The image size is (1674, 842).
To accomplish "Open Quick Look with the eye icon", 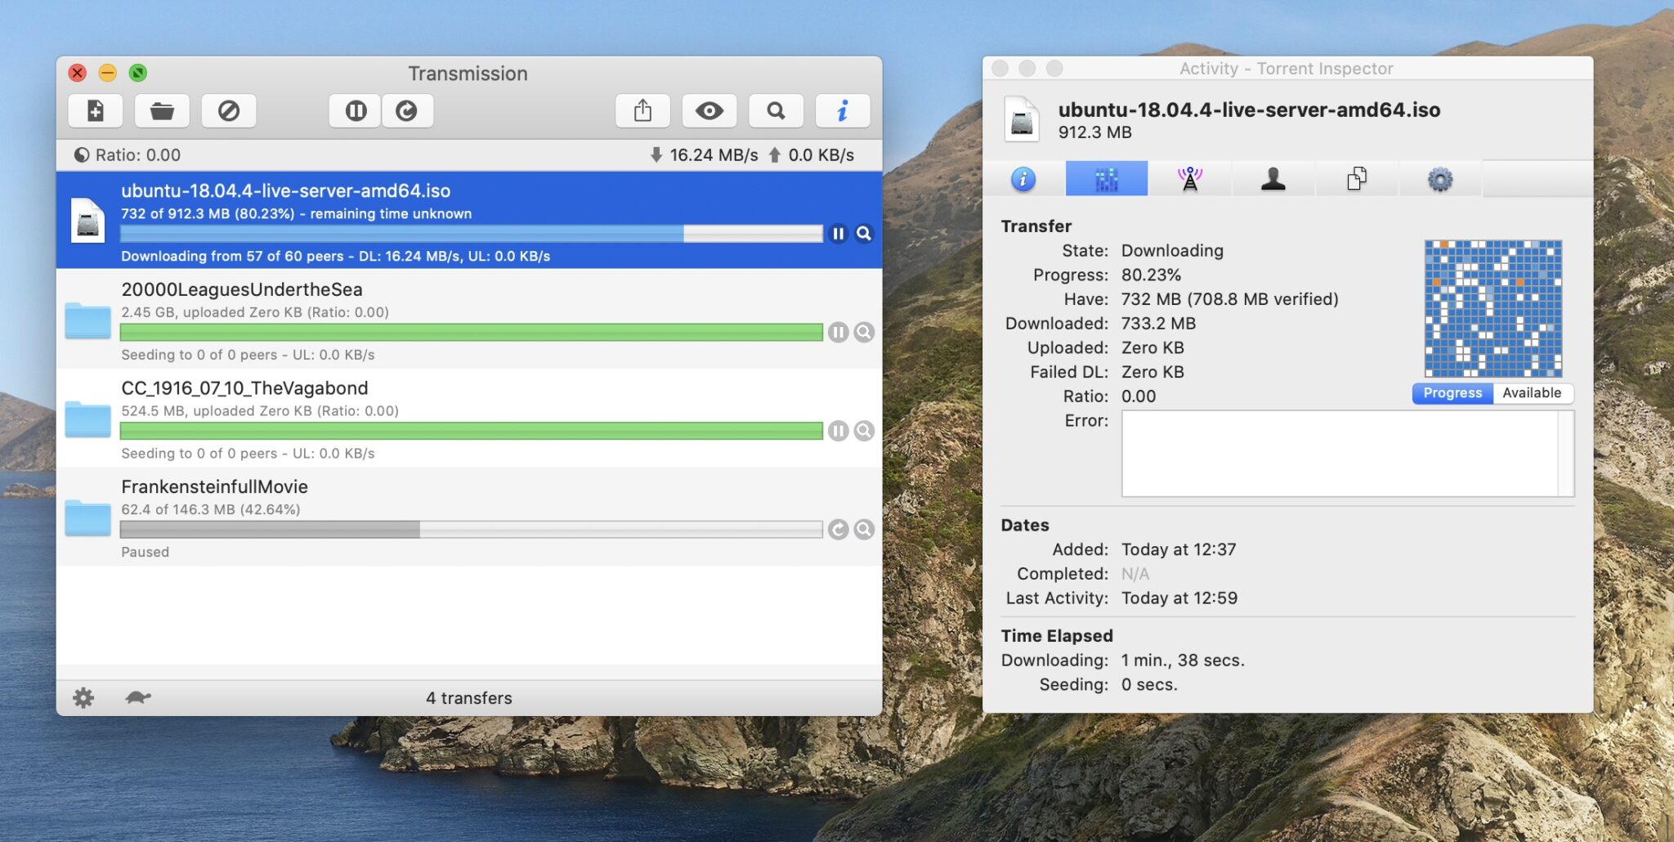I will [x=709, y=110].
